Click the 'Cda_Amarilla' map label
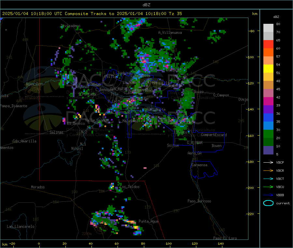Screen dimensions: 293x248 pyautogui.click(x=24, y=141)
